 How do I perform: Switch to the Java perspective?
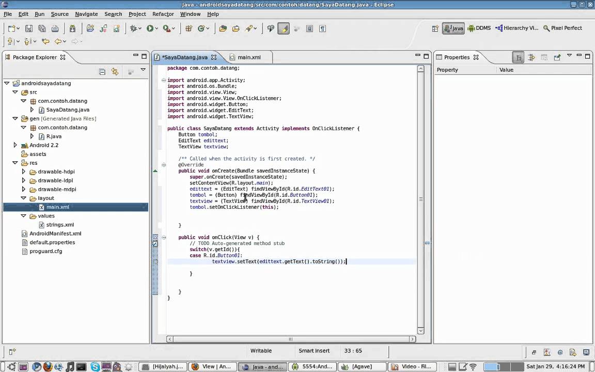click(x=453, y=28)
